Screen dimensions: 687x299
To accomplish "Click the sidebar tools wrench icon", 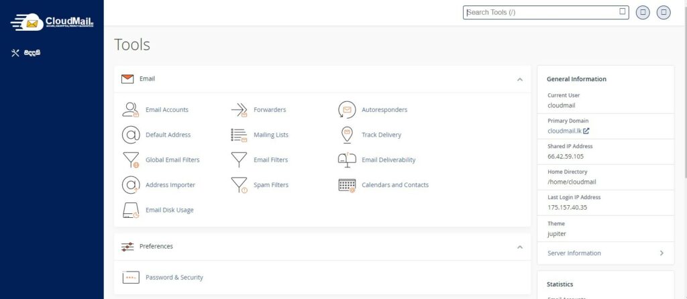I will pyautogui.click(x=15, y=53).
